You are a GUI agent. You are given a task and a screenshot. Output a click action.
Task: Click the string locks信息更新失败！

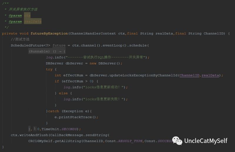104,99
